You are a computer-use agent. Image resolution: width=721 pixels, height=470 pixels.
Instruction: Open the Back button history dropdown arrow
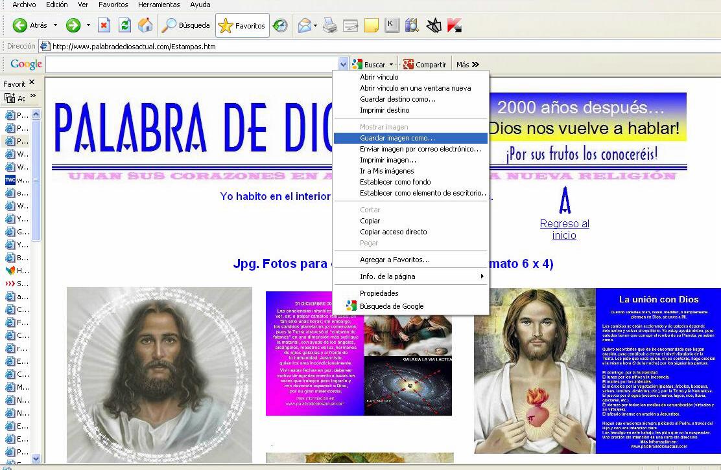tap(55, 26)
